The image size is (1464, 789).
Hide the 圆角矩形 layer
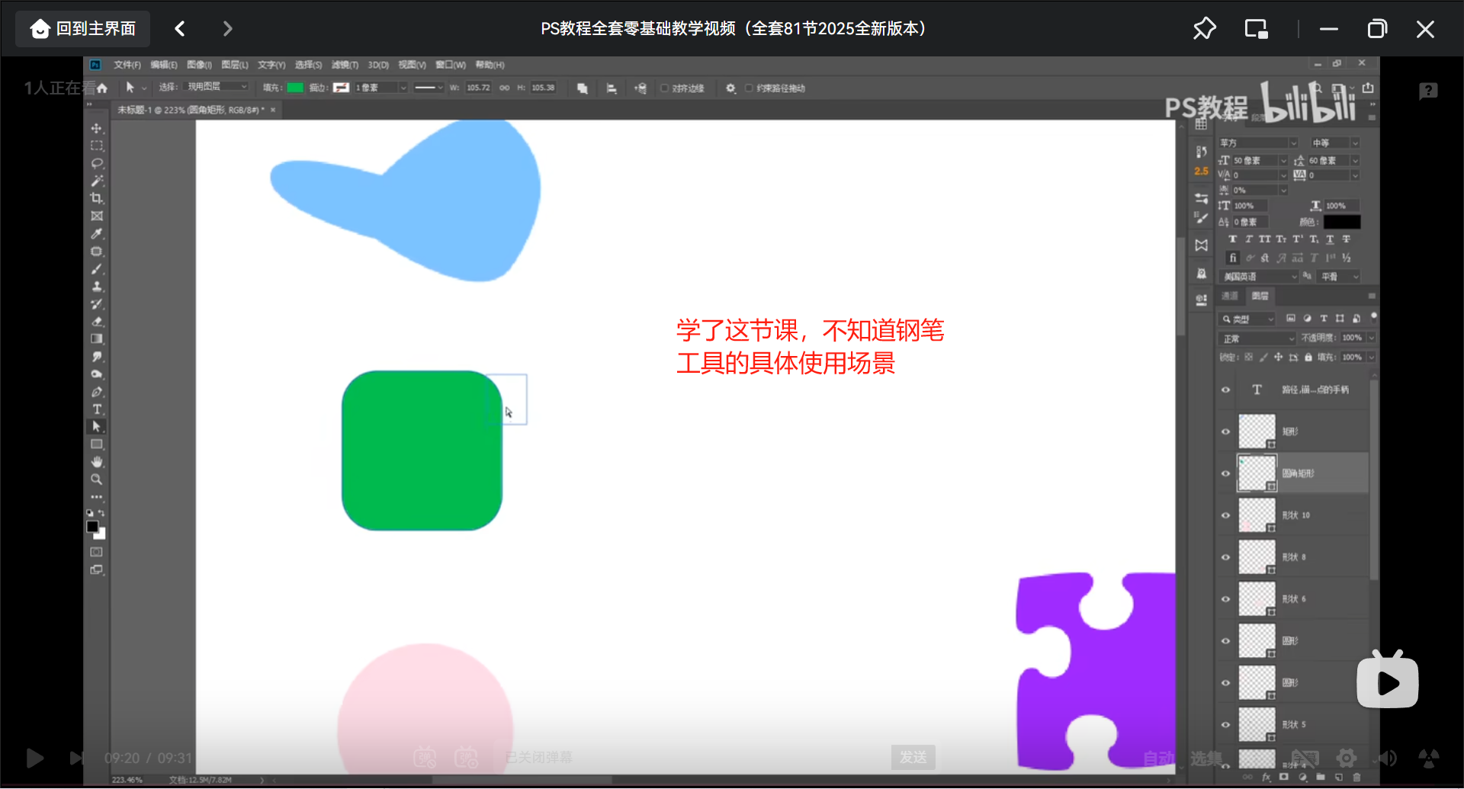tap(1226, 473)
